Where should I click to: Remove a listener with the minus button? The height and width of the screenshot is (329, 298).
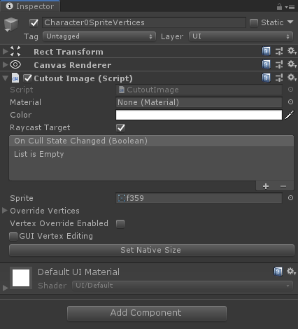[x=283, y=186]
